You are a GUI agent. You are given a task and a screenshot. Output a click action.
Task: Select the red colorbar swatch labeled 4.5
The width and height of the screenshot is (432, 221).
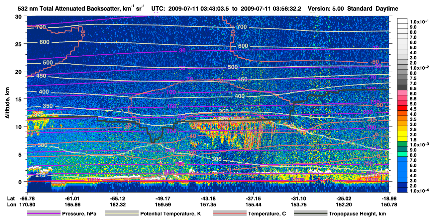(403, 108)
